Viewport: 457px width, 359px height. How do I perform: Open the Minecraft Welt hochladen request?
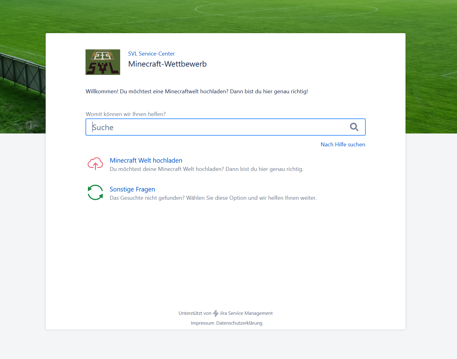click(x=146, y=160)
